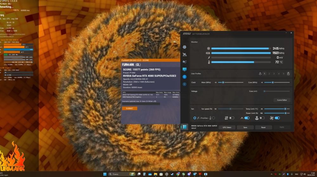Open the blue information icon in Afterburner
This screenshot has height=177, width=317.
click(x=184, y=77)
